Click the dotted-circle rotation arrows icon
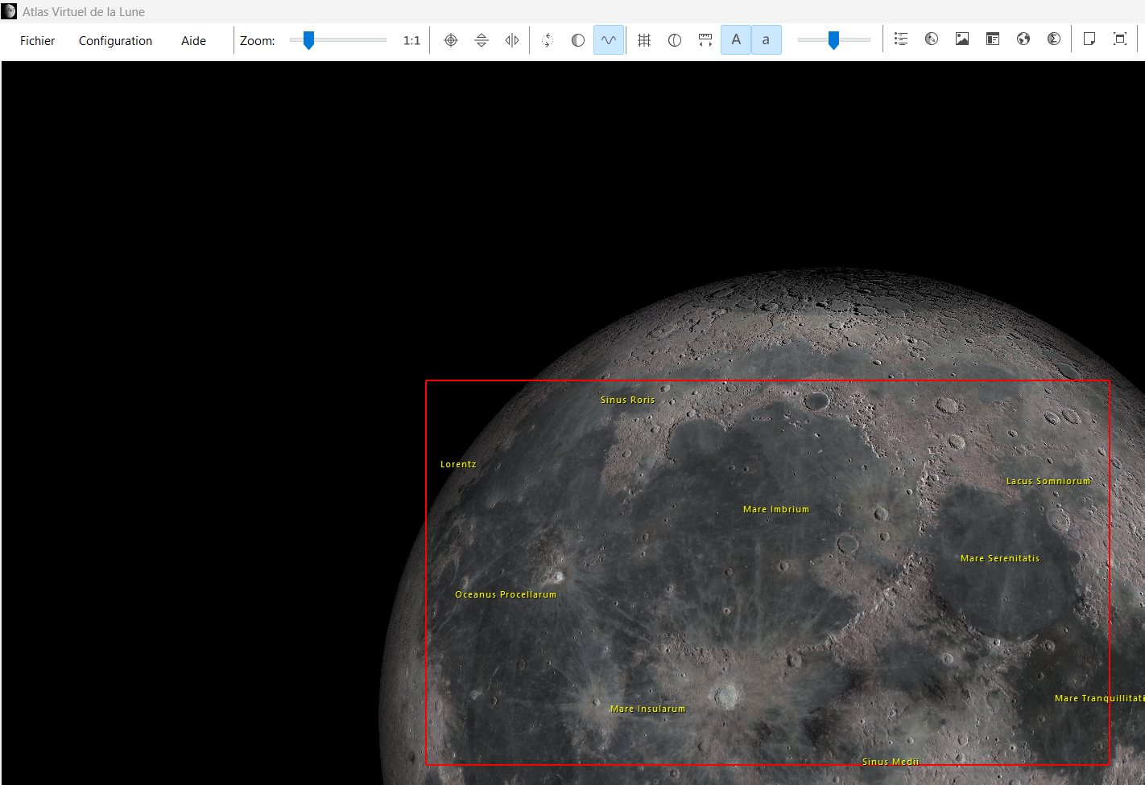Screen dimensions: 1145x785 coord(548,40)
